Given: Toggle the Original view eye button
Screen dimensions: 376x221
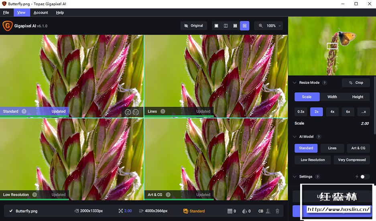Looking at the screenshot, I should [193, 26].
